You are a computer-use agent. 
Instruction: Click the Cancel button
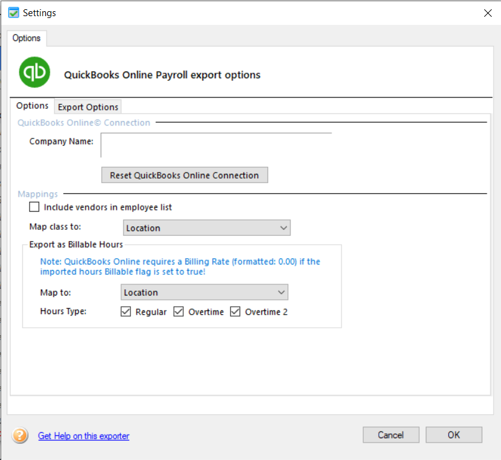coord(390,435)
